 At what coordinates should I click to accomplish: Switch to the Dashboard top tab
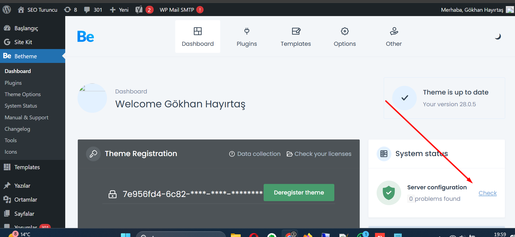click(x=198, y=37)
